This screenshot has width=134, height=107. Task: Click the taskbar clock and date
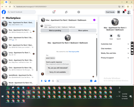point(125,96)
